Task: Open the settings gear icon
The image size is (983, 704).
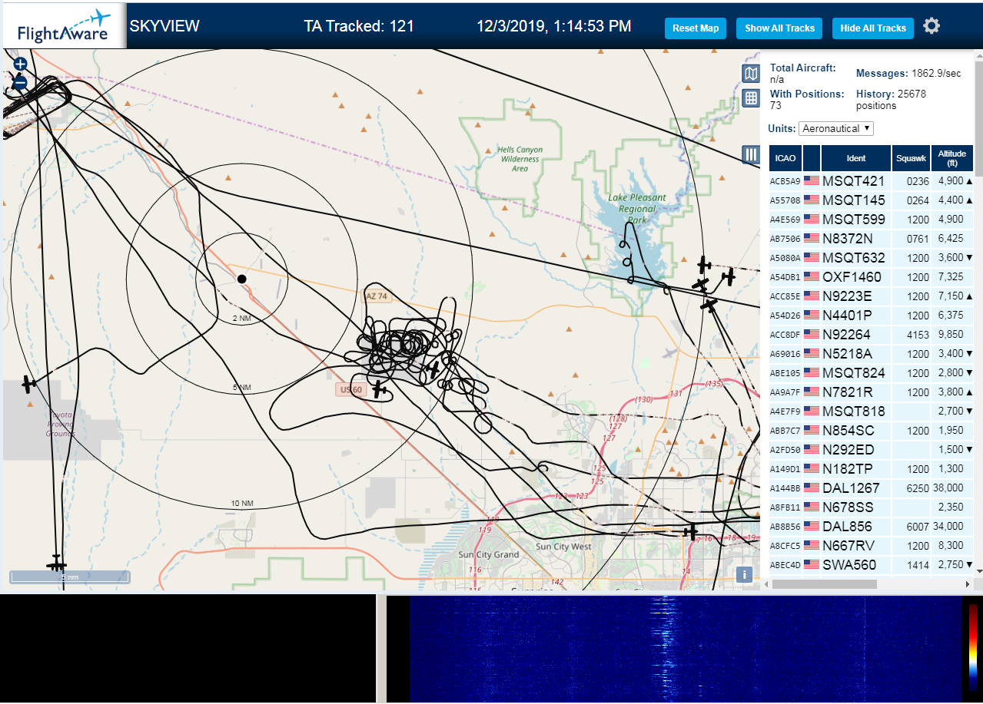Action: [x=932, y=26]
